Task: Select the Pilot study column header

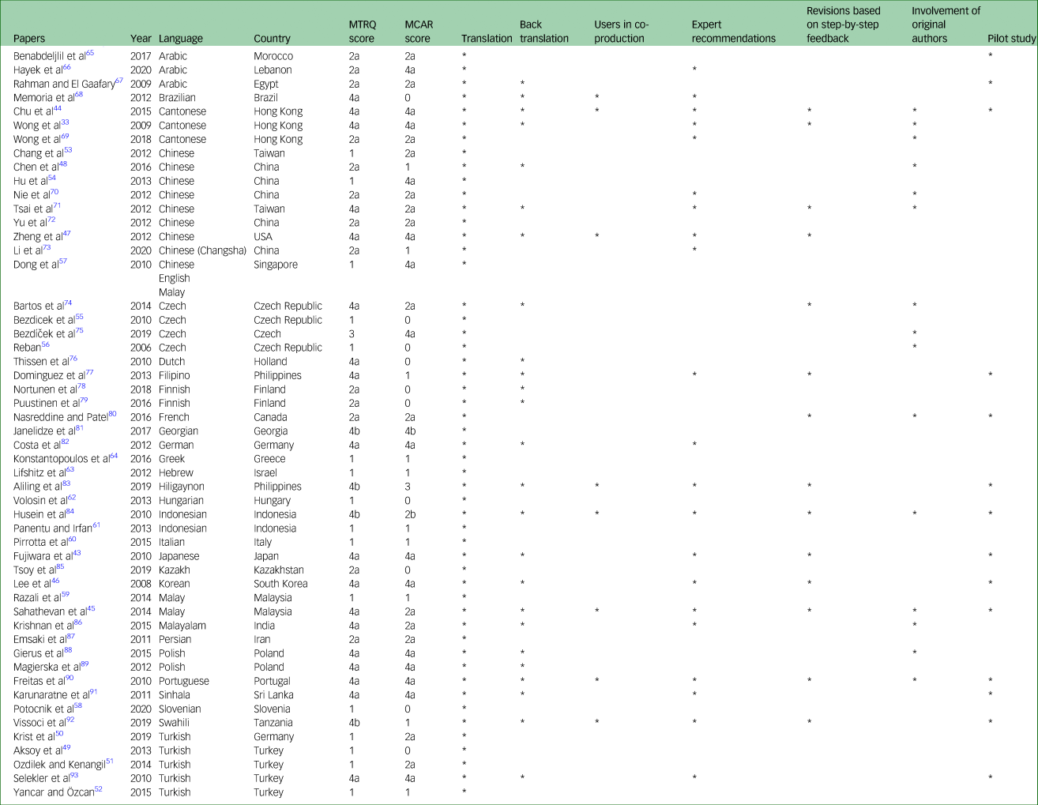Action: pos(1011,39)
